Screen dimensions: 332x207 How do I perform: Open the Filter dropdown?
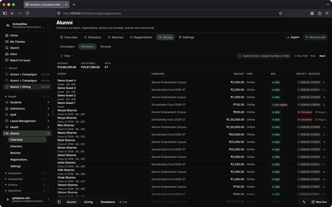pos(67,56)
